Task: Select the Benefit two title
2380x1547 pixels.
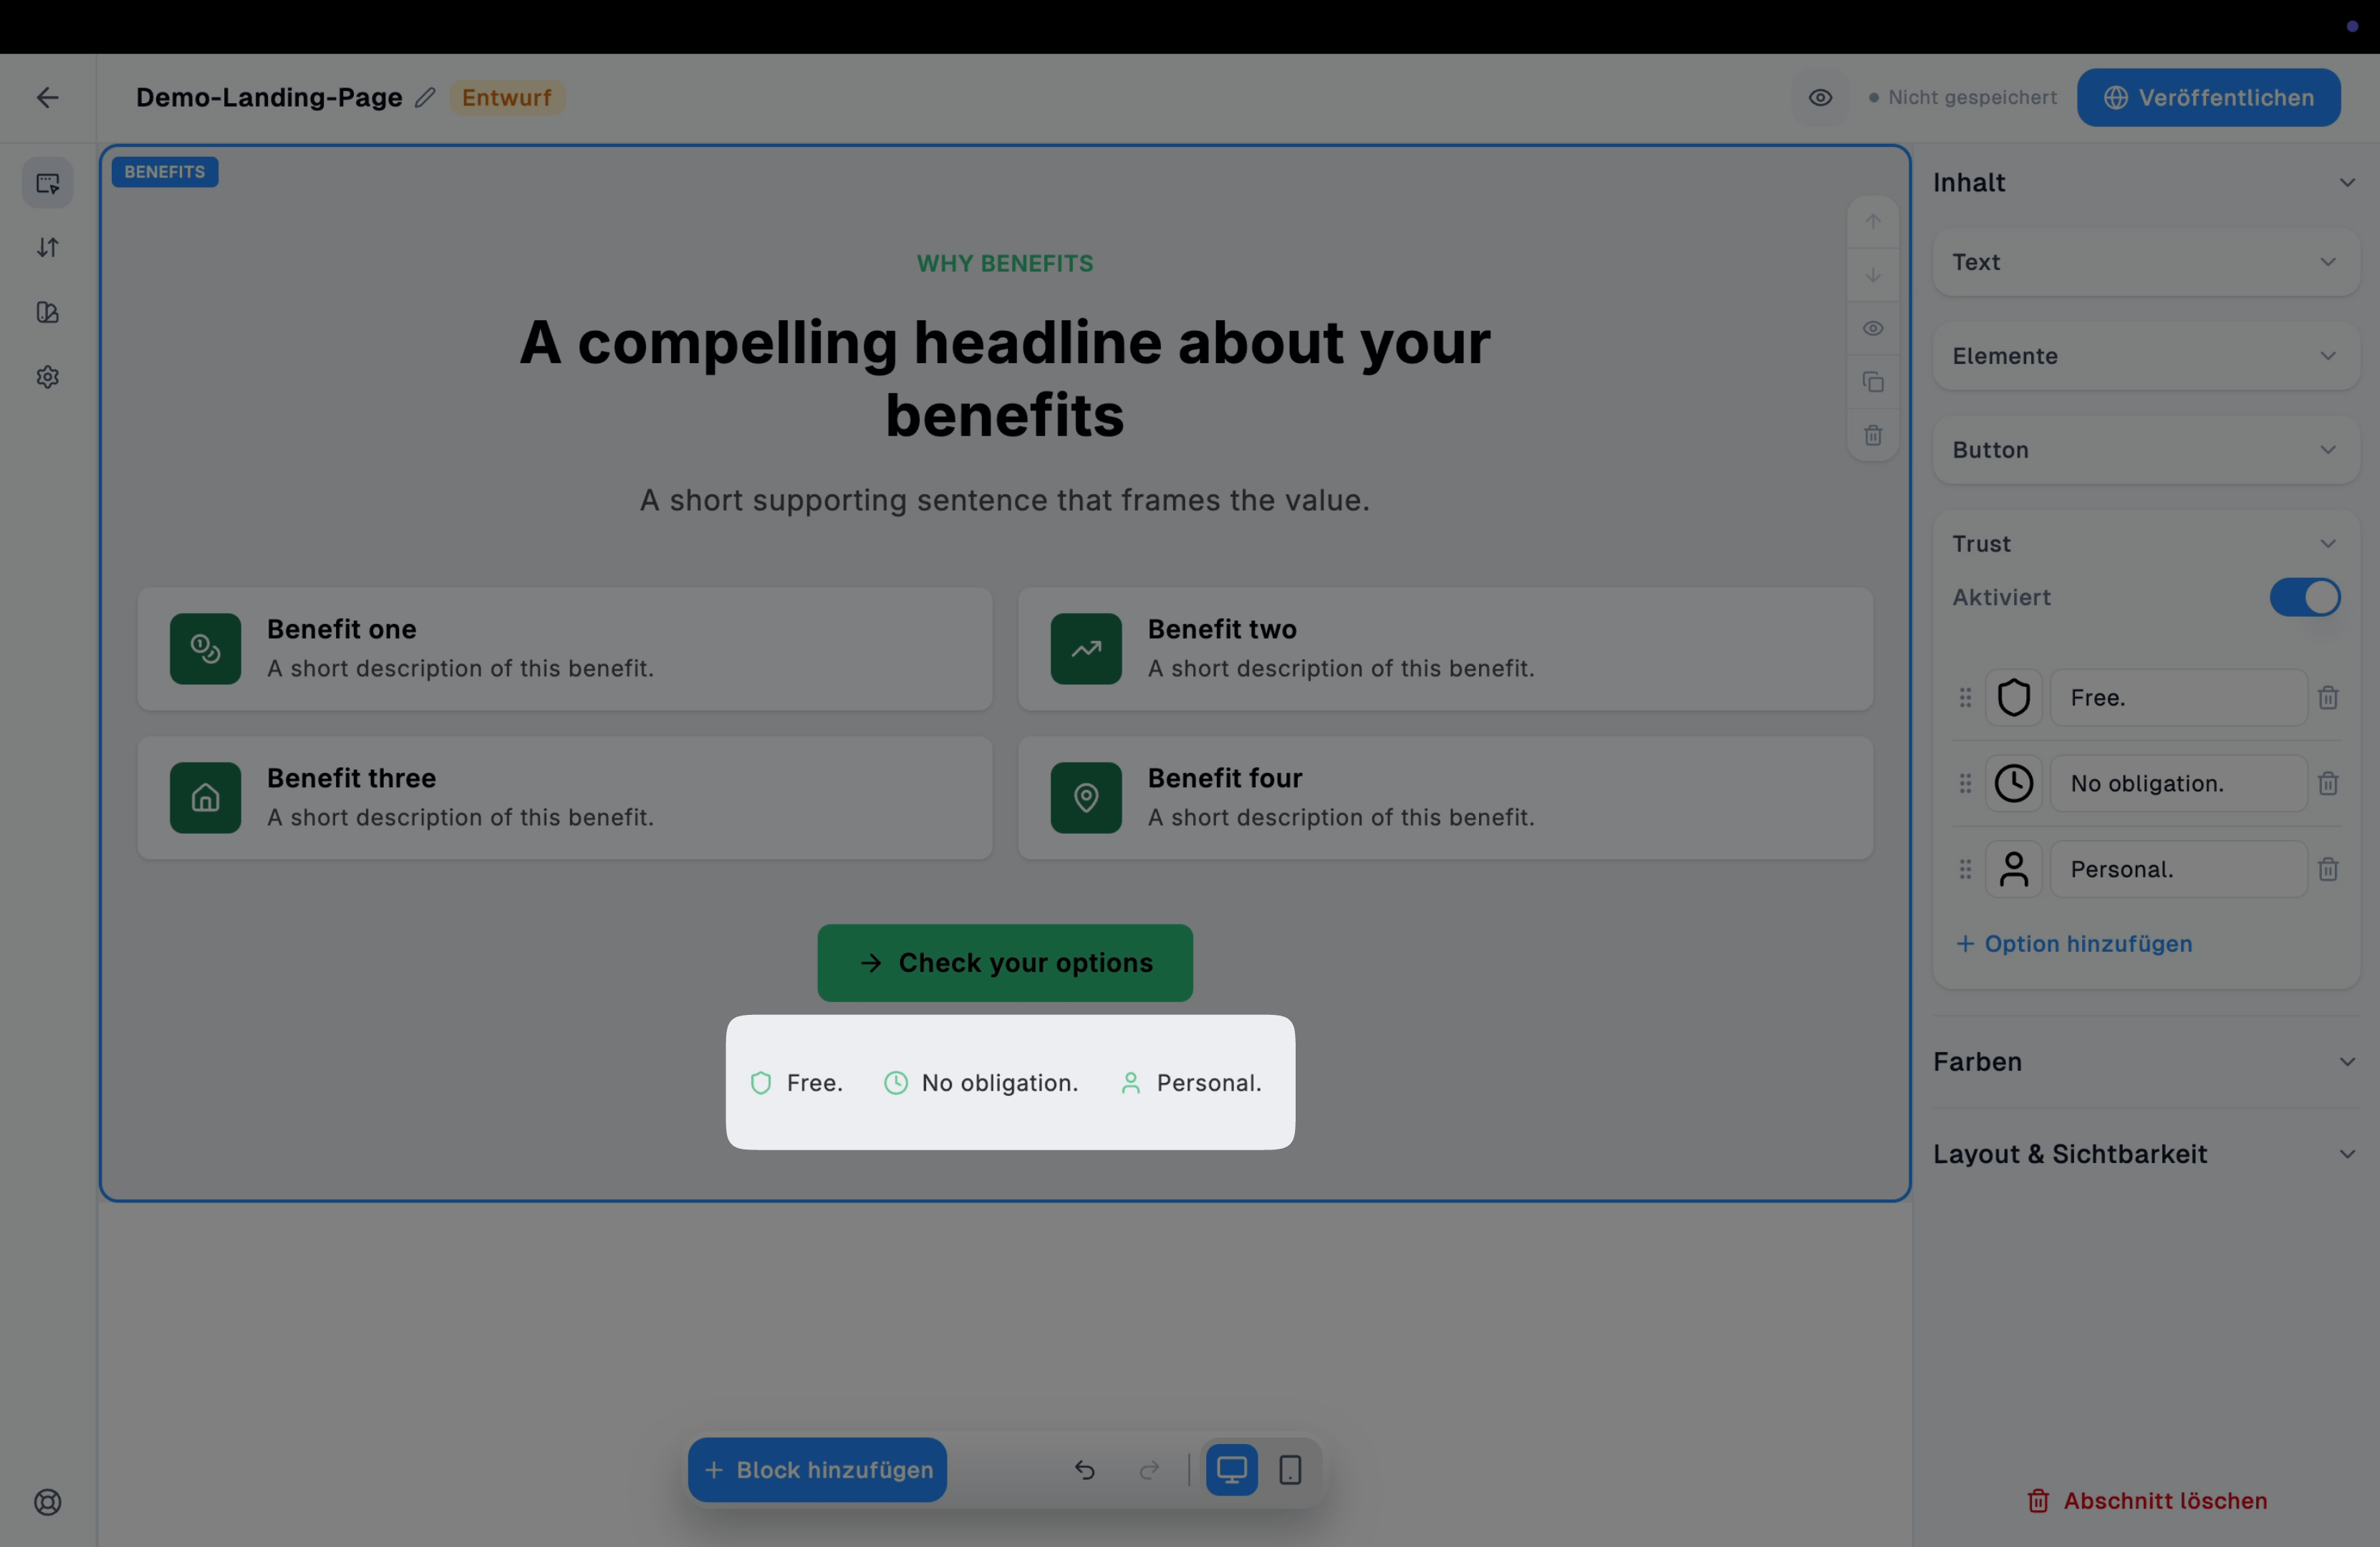Action: tap(1222, 629)
